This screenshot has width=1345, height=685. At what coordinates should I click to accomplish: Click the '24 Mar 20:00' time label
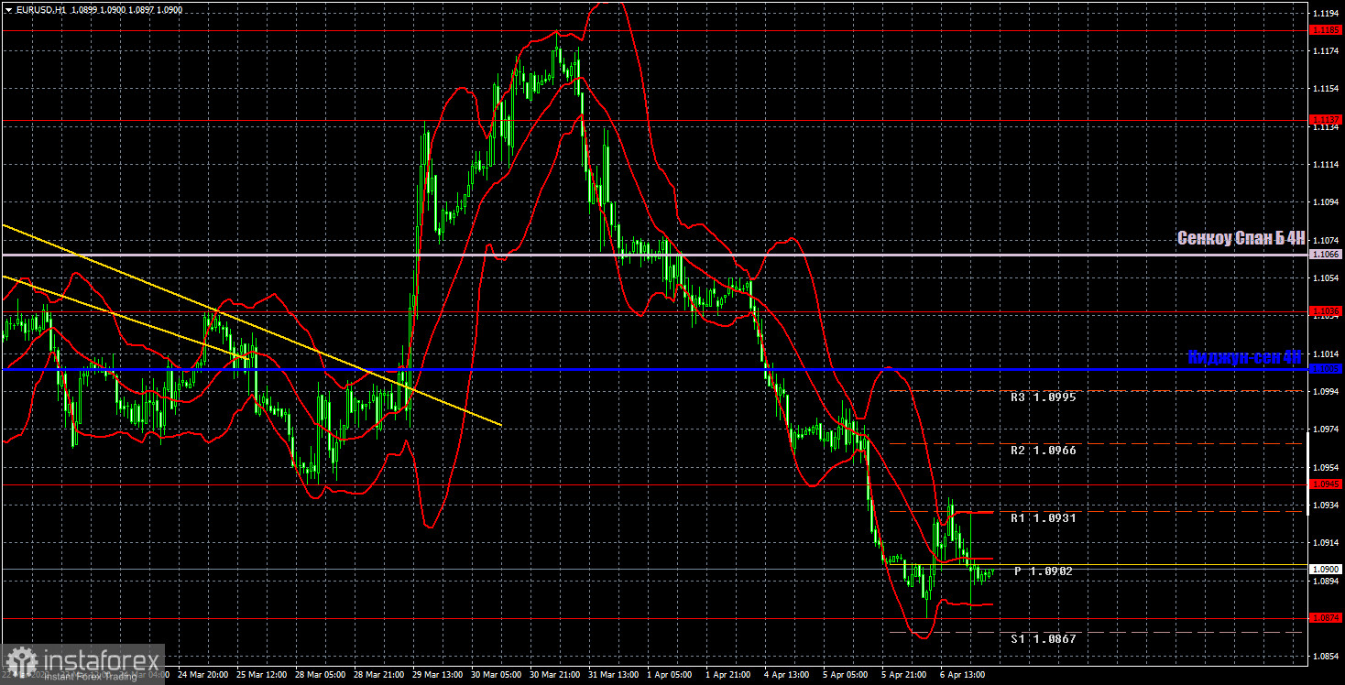pos(202,674)
